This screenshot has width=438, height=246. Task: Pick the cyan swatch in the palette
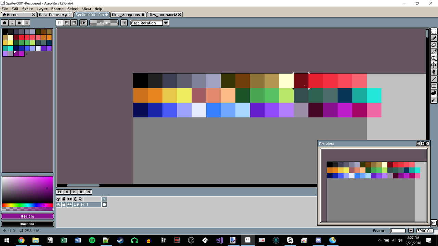point(11,48)
